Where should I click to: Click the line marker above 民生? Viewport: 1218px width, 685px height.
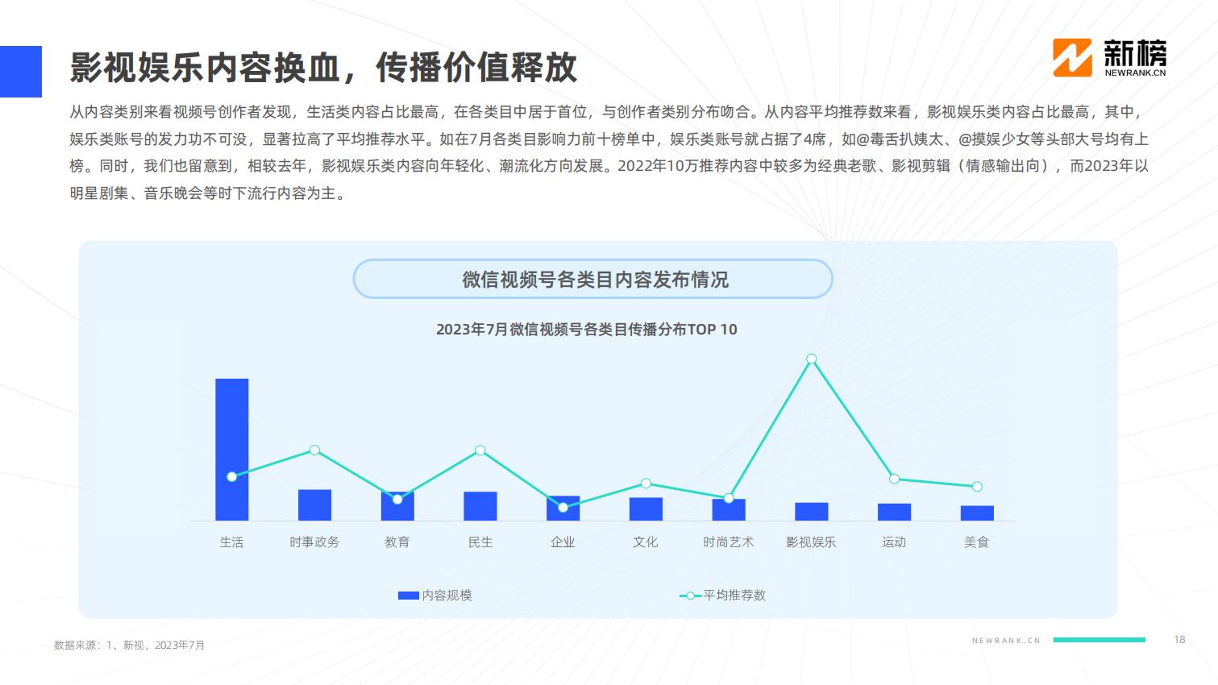click(x=480, y=450)
